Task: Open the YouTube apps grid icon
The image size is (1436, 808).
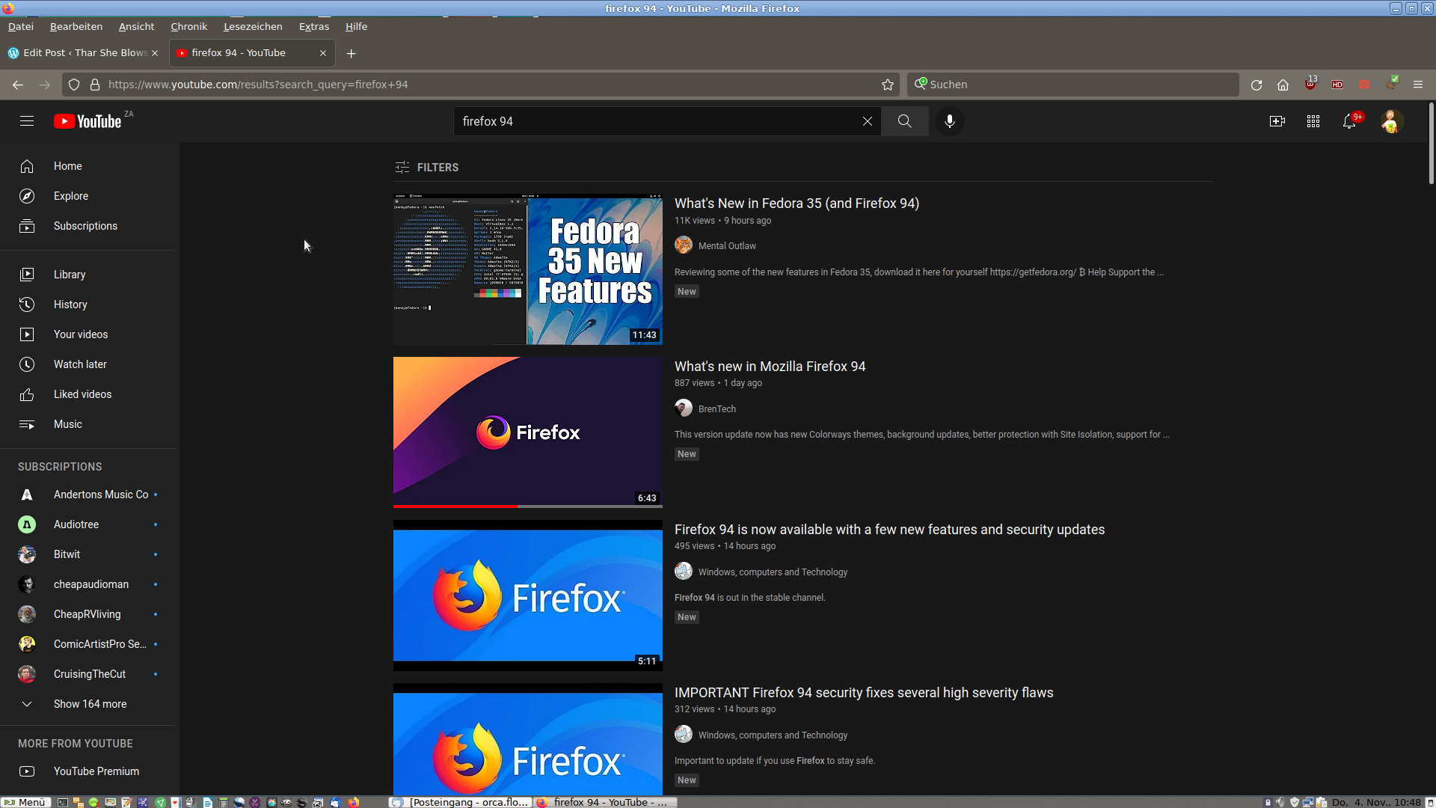Action: point(1313,121)
